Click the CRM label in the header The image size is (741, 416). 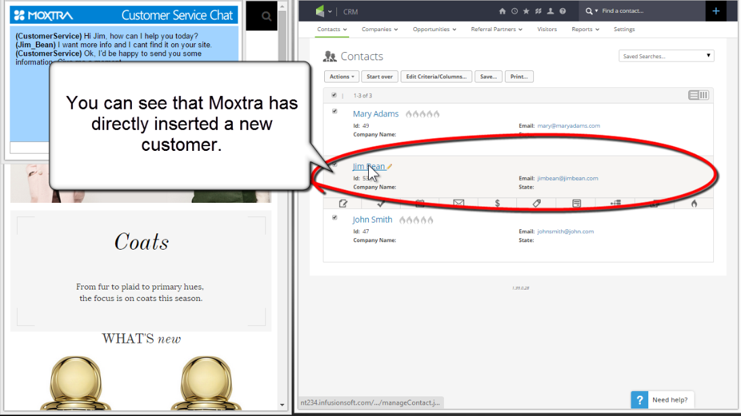350,11
